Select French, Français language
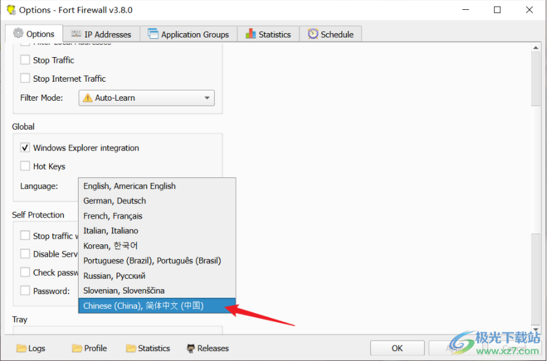The width and height of the screenshot is (547, 361). pos(157,216)
